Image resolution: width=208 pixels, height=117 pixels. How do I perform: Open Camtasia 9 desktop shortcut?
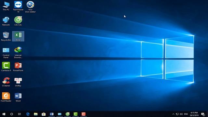[6, 67]
